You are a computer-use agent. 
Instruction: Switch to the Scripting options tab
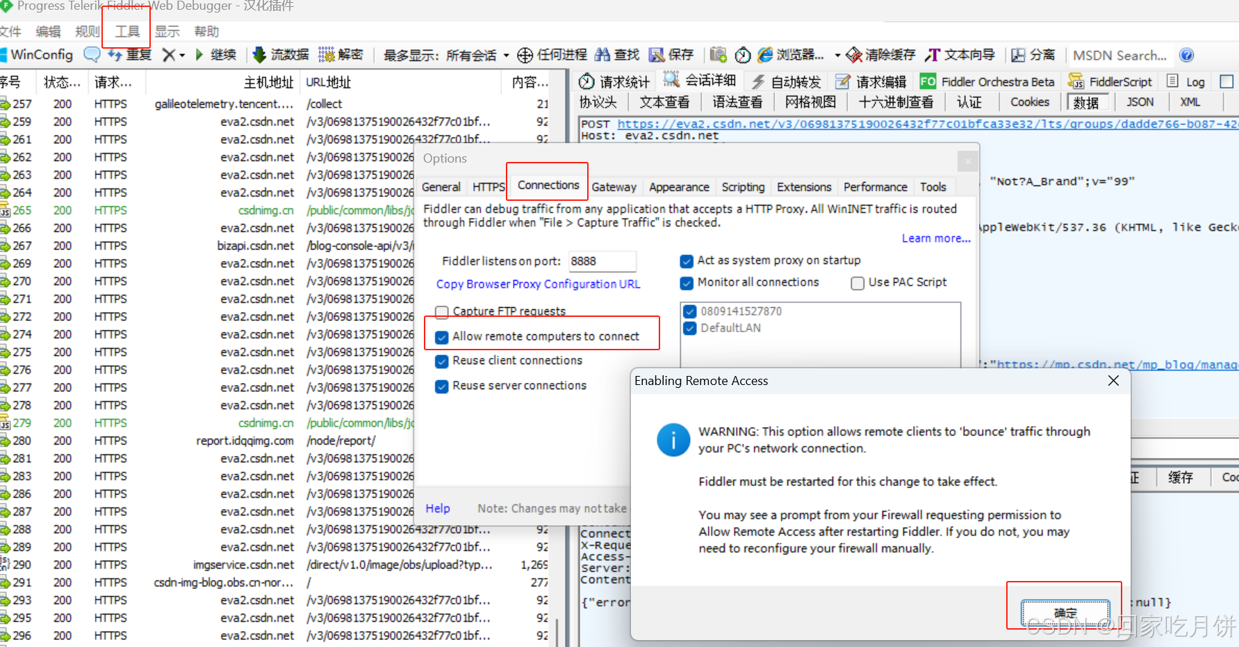[743, 187]
